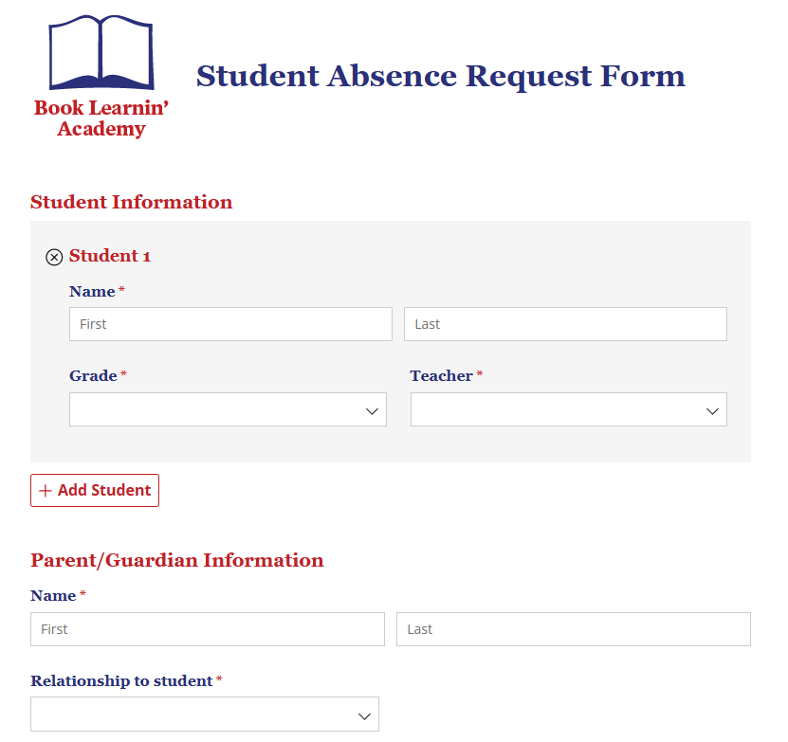The height and width of the screenshot is (742, 788).
Task: Select the student's Last name field
Action: (x=565, y=323)
